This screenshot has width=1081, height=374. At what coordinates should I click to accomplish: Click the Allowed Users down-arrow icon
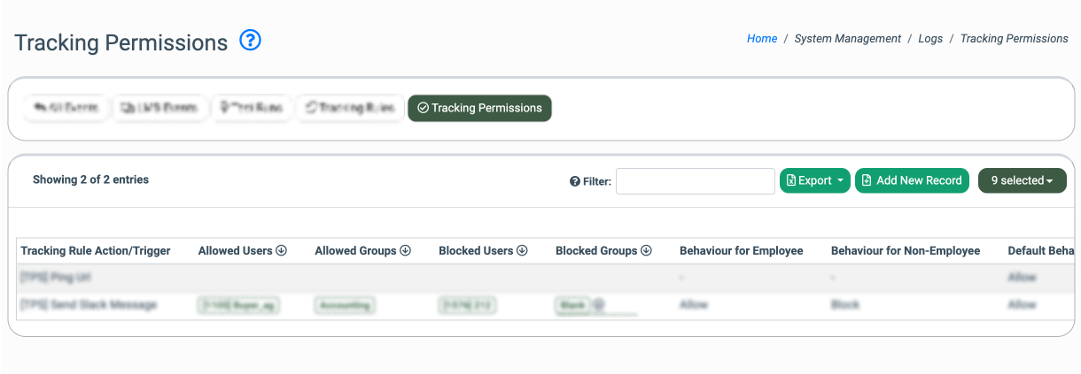tap(282, 251)
